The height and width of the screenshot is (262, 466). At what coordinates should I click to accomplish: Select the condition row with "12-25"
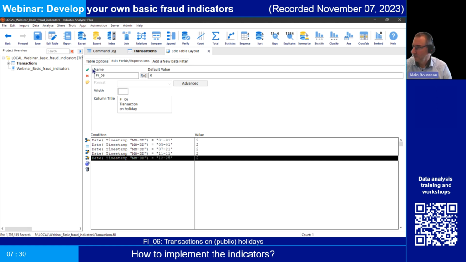point(244,158)
